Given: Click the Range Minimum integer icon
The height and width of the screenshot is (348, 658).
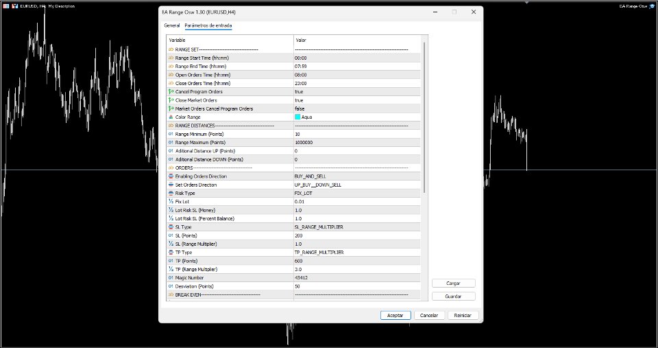Looking at the screenshot, I should 171,134.
